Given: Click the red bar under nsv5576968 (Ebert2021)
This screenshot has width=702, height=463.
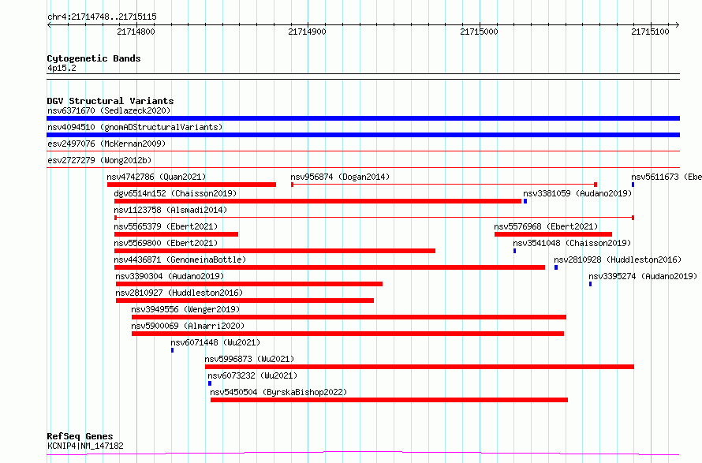Looking at the screenshot, I should (x=554, y=234).
